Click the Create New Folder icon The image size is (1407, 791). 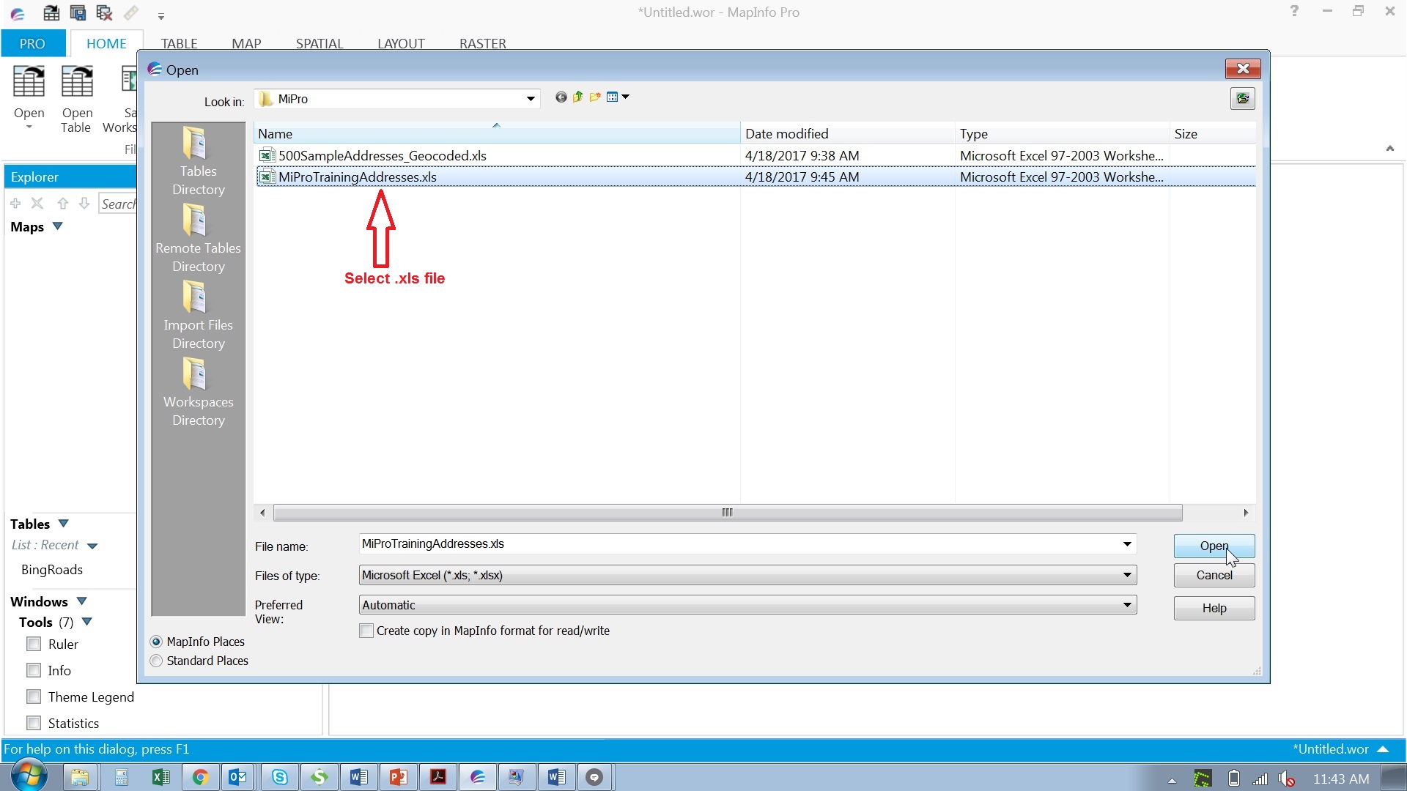point(595,97)
